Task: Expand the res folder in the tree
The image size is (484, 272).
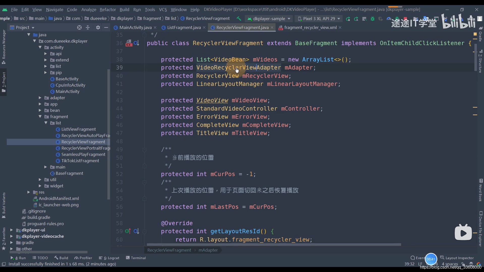Action: (29, 192)
